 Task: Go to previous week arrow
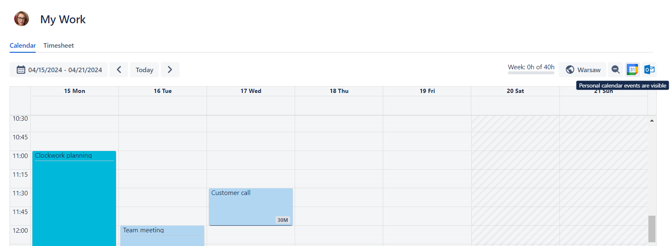119,70
